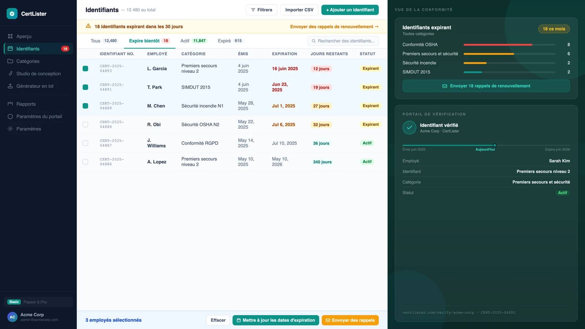Viewport: 585px width, 329px height.
Task: Click the AC account avatar
Action: coord(12,317)
